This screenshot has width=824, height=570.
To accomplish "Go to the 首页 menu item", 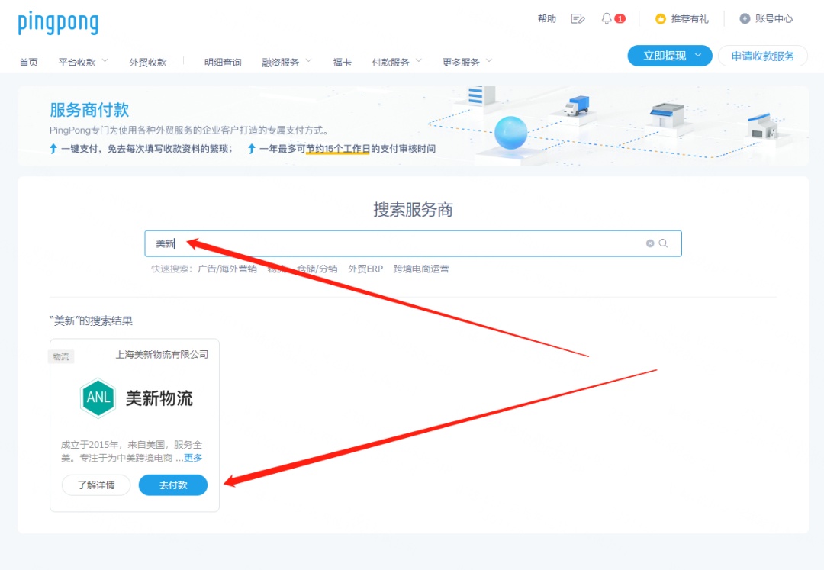I will (28, 63).
